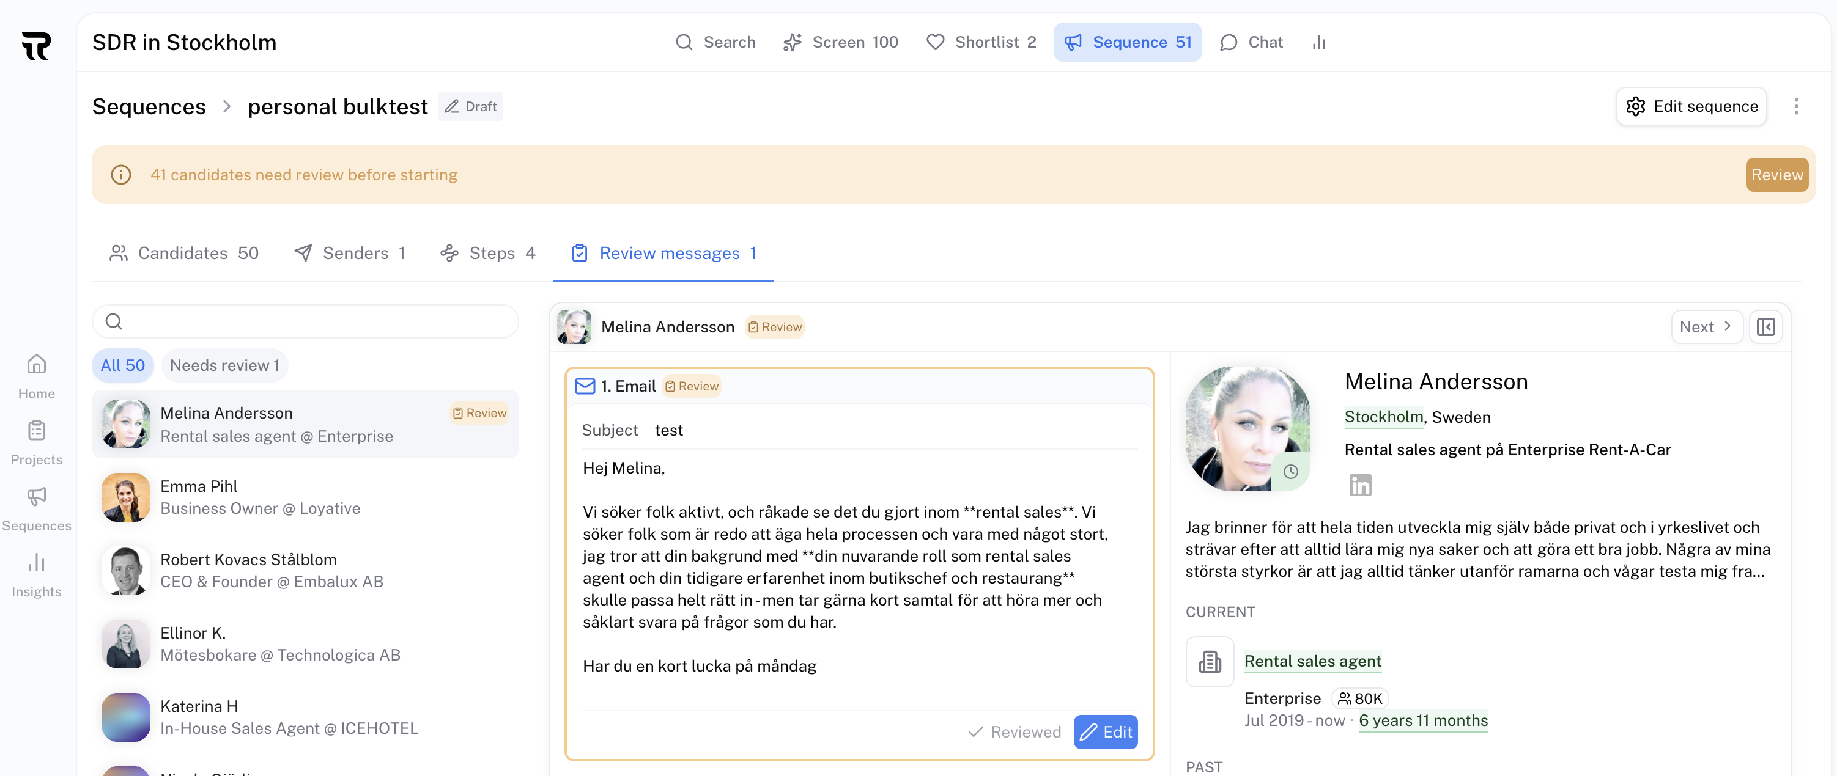Click the Review badge next to 1. Email
This screenshot has height=776, width=1837.
pos(692,386)
